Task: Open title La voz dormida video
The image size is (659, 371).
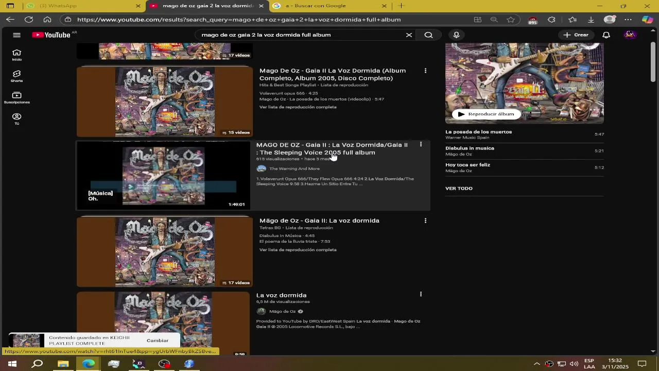Action: pyautogui.click(x=281, y=295)
